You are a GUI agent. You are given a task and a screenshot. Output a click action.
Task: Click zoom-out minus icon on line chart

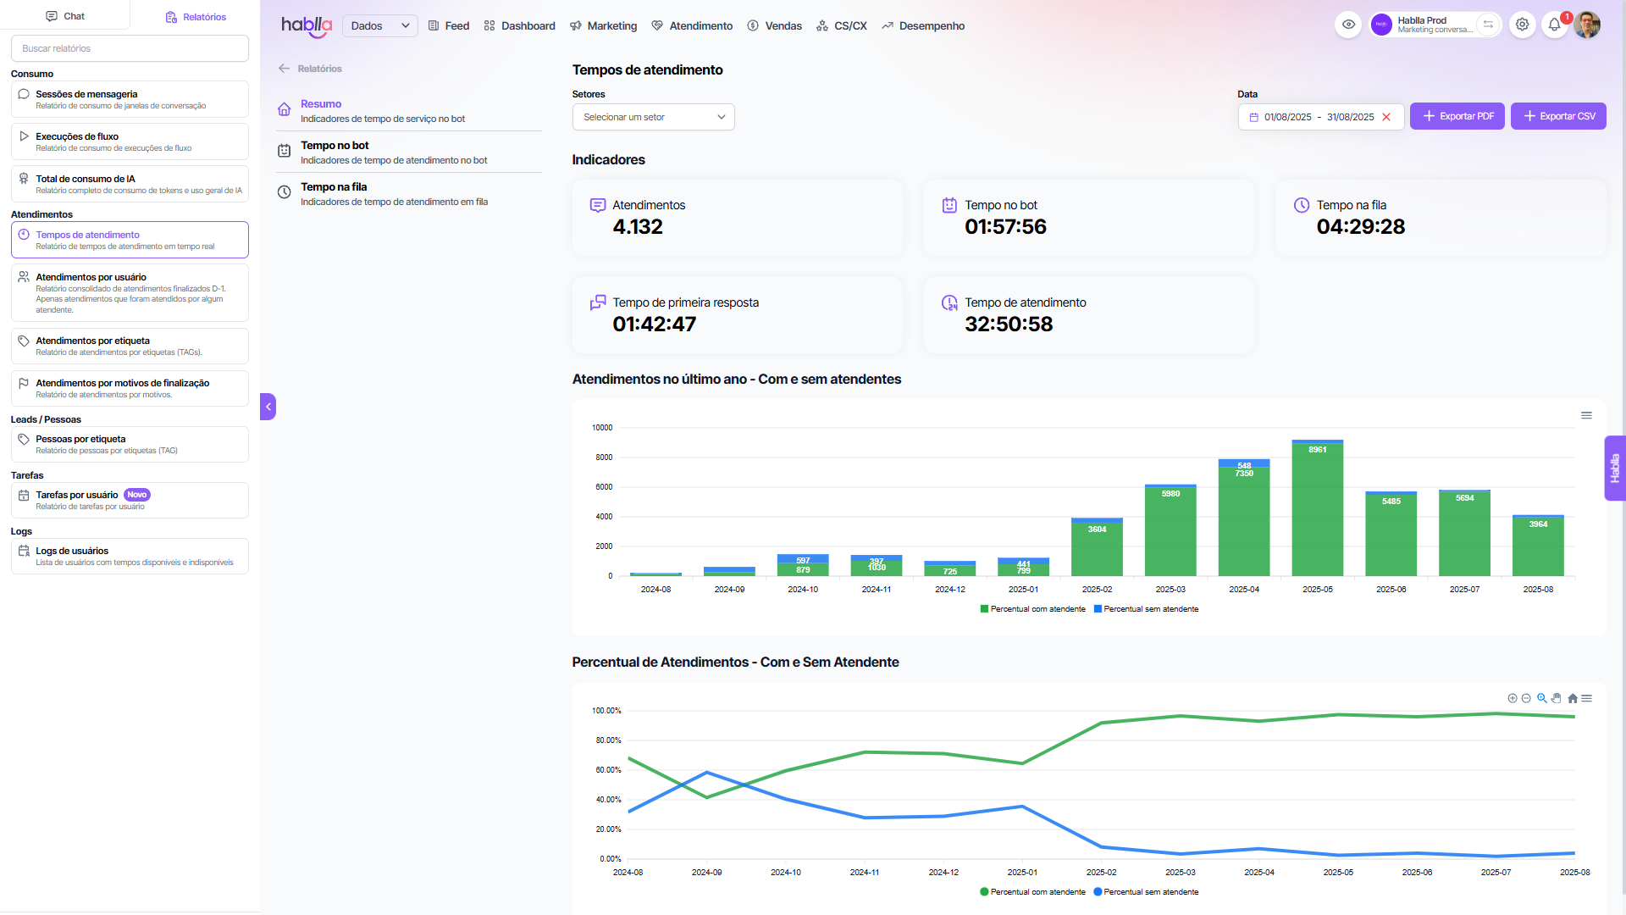click(1526, 699)
